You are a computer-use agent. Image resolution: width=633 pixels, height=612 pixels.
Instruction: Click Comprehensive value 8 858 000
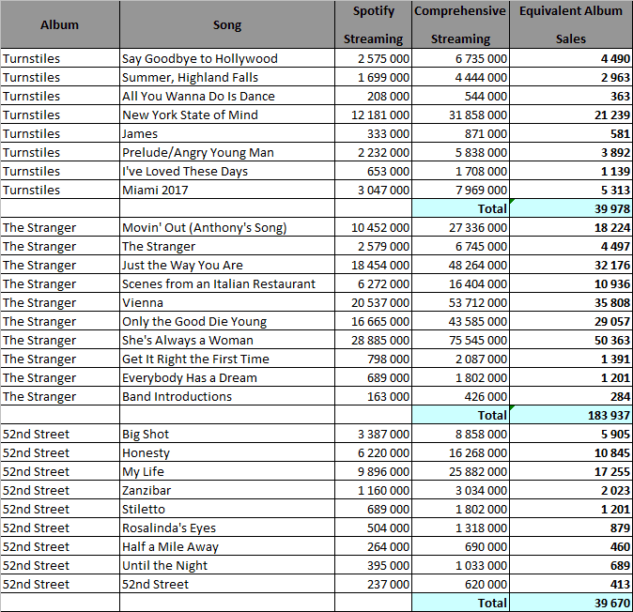click(460, 434)
